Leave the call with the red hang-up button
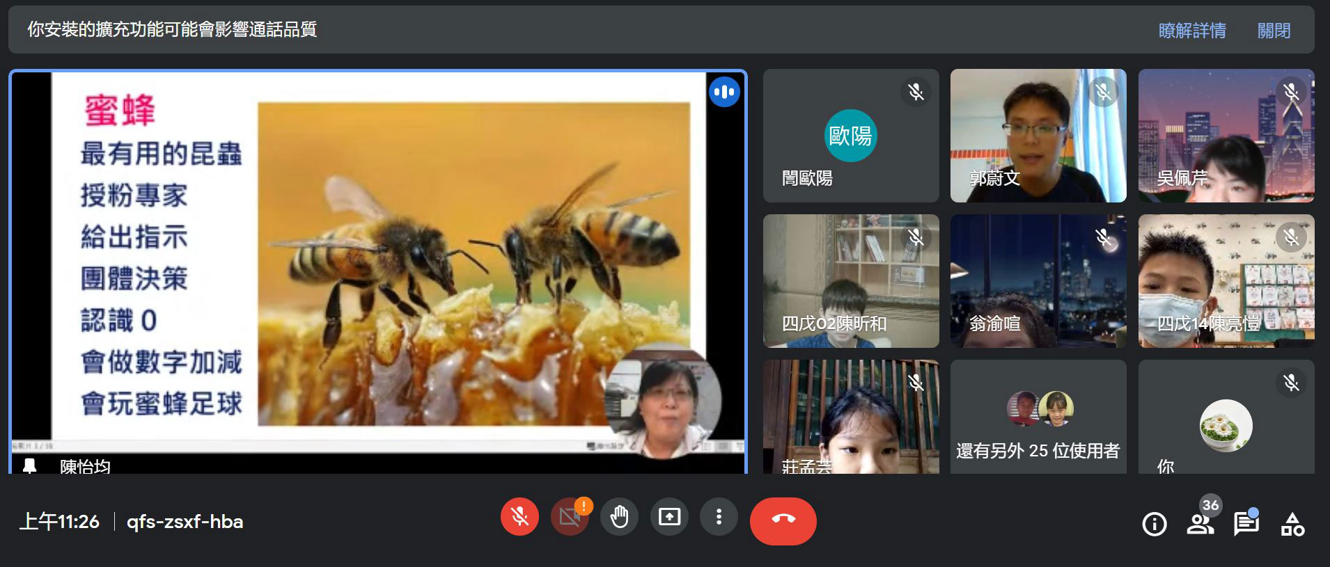 [x=783, y=520]
